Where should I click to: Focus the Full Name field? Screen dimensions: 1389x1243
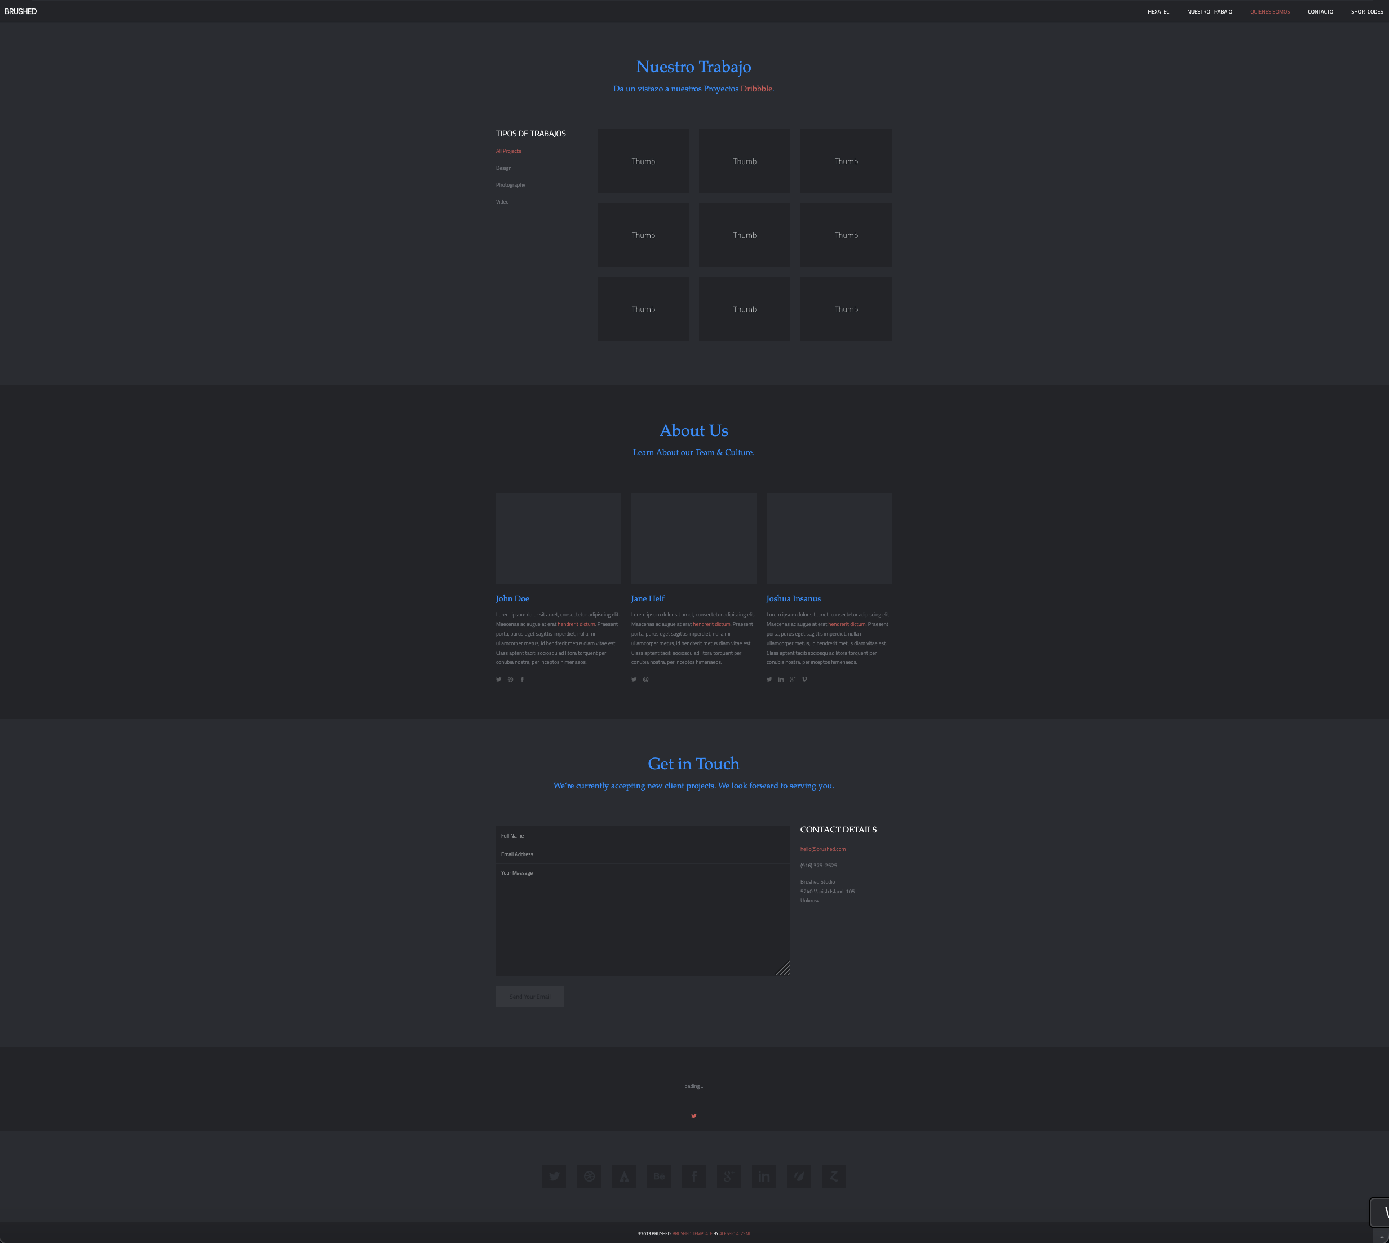pyautogui.click(x=643, y=836)
